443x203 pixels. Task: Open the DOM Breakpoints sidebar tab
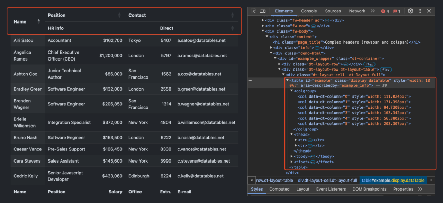(x=369, y=189)
